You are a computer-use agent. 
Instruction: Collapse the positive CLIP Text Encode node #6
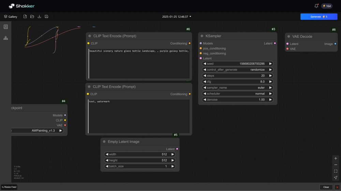click(x=90, y=36)
